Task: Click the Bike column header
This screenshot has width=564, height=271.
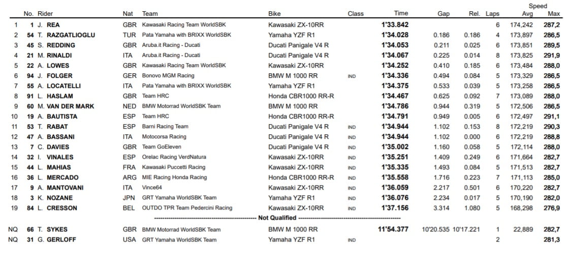Action: 274,14
